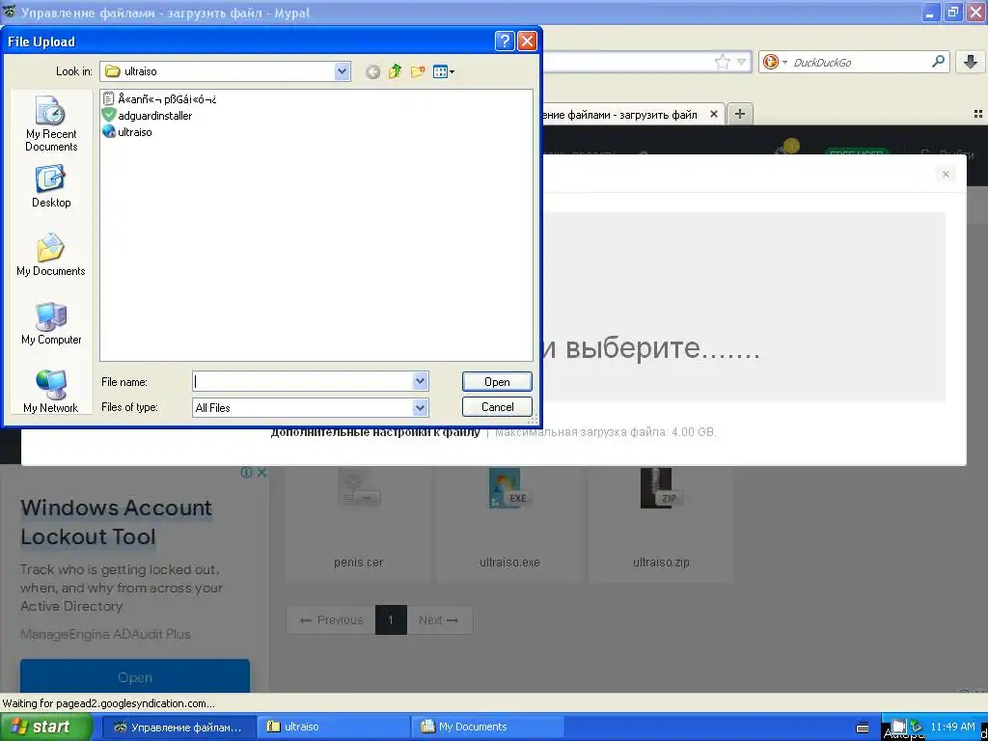Screen dimensions: 988x741
Task: Click the Previous pagination button
Action: (332, 620)
